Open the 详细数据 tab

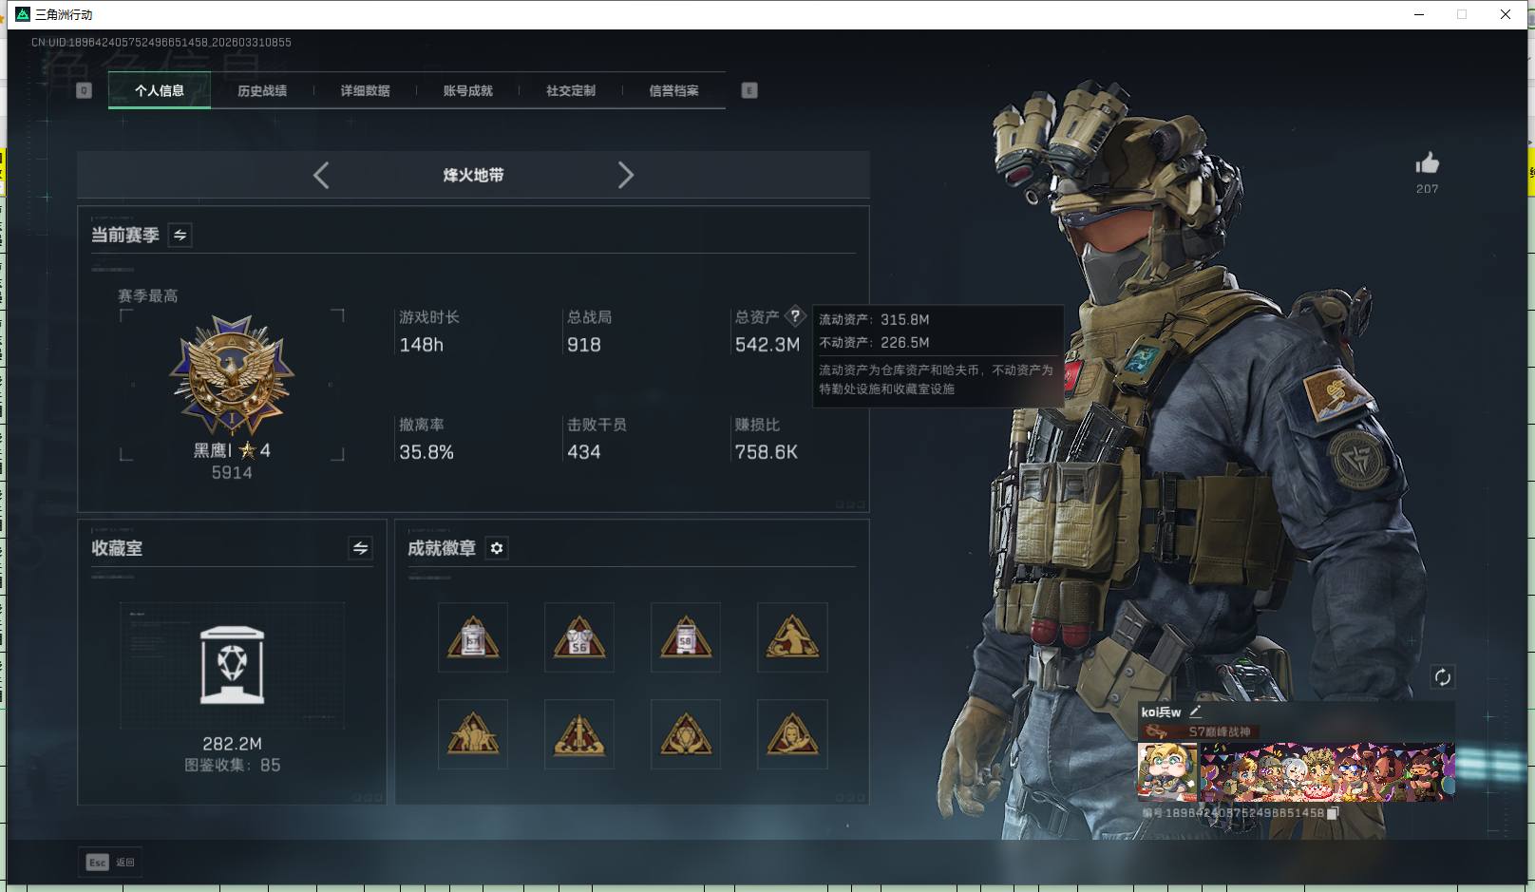365,90
